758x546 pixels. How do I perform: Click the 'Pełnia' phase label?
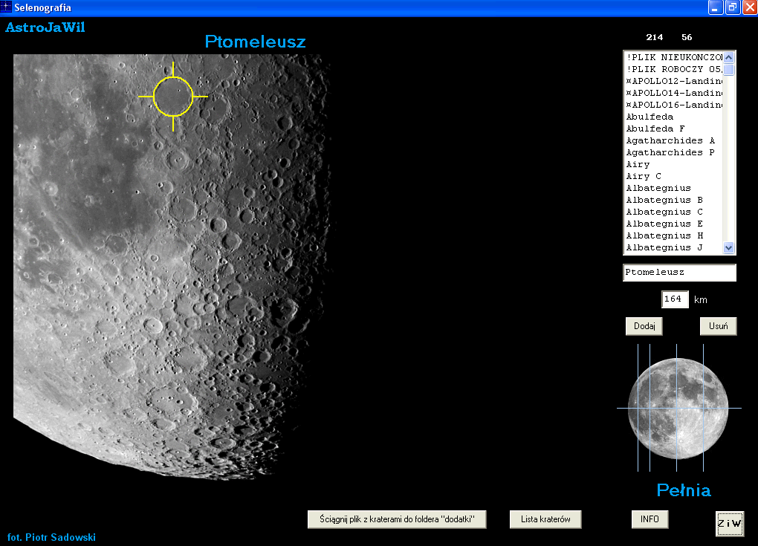coord(684,490)
